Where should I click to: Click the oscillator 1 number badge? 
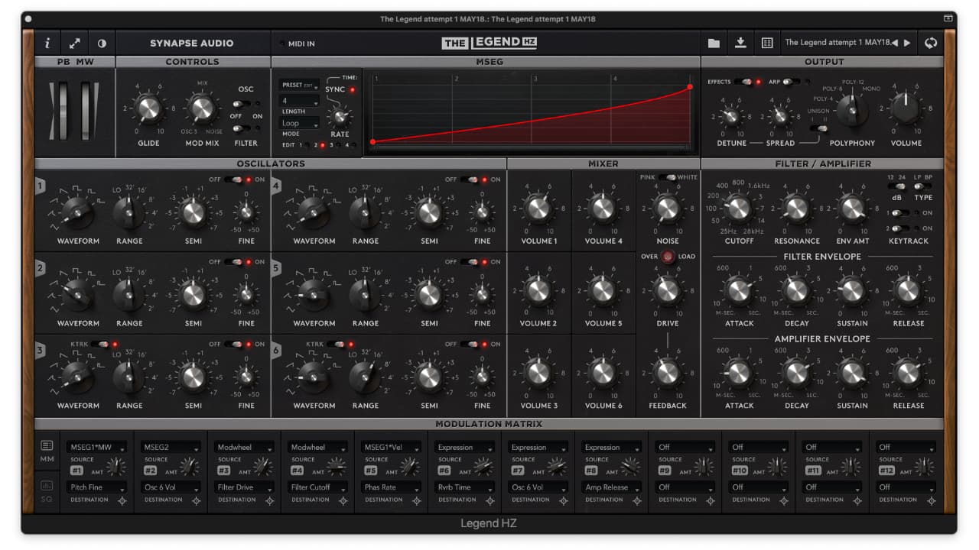click(x=39, y=186)
